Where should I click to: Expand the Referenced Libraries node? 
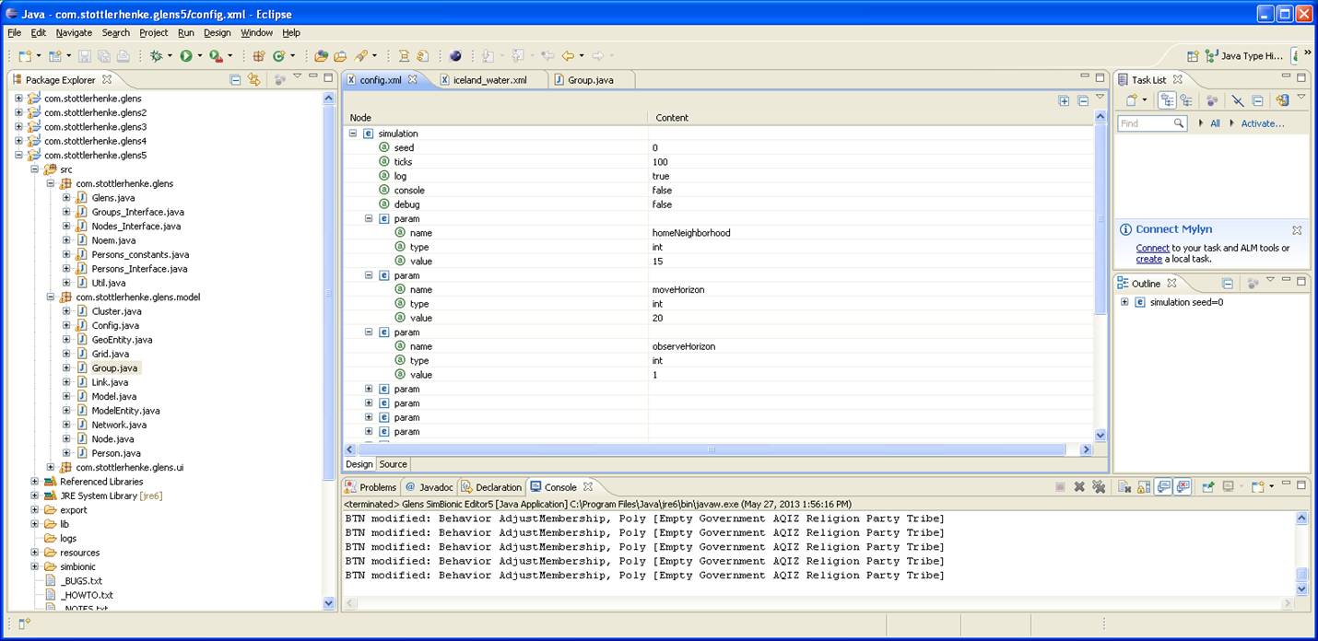click(35, 482)
